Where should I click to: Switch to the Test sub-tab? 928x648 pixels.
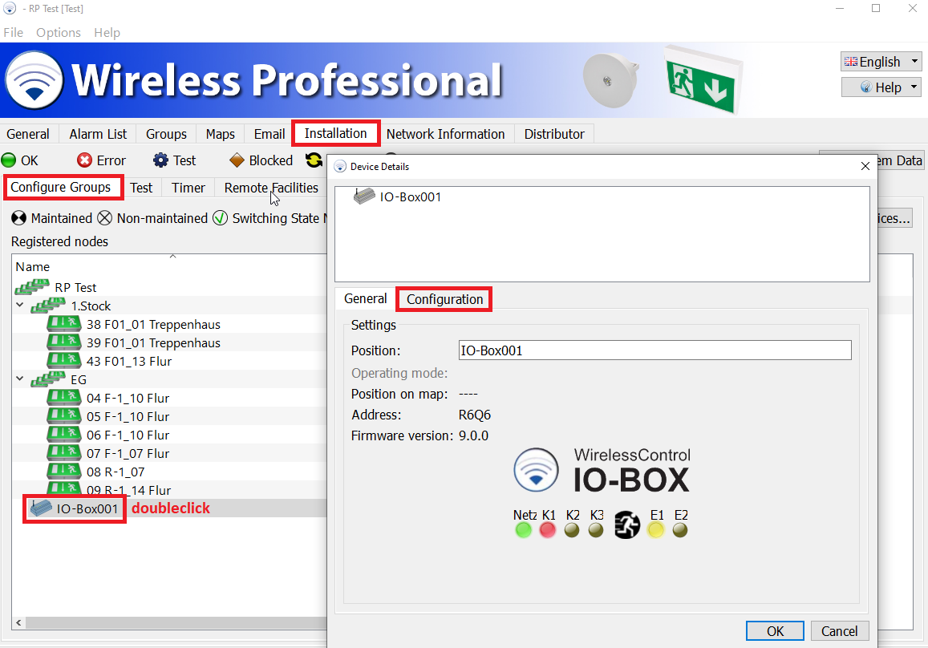141,188
